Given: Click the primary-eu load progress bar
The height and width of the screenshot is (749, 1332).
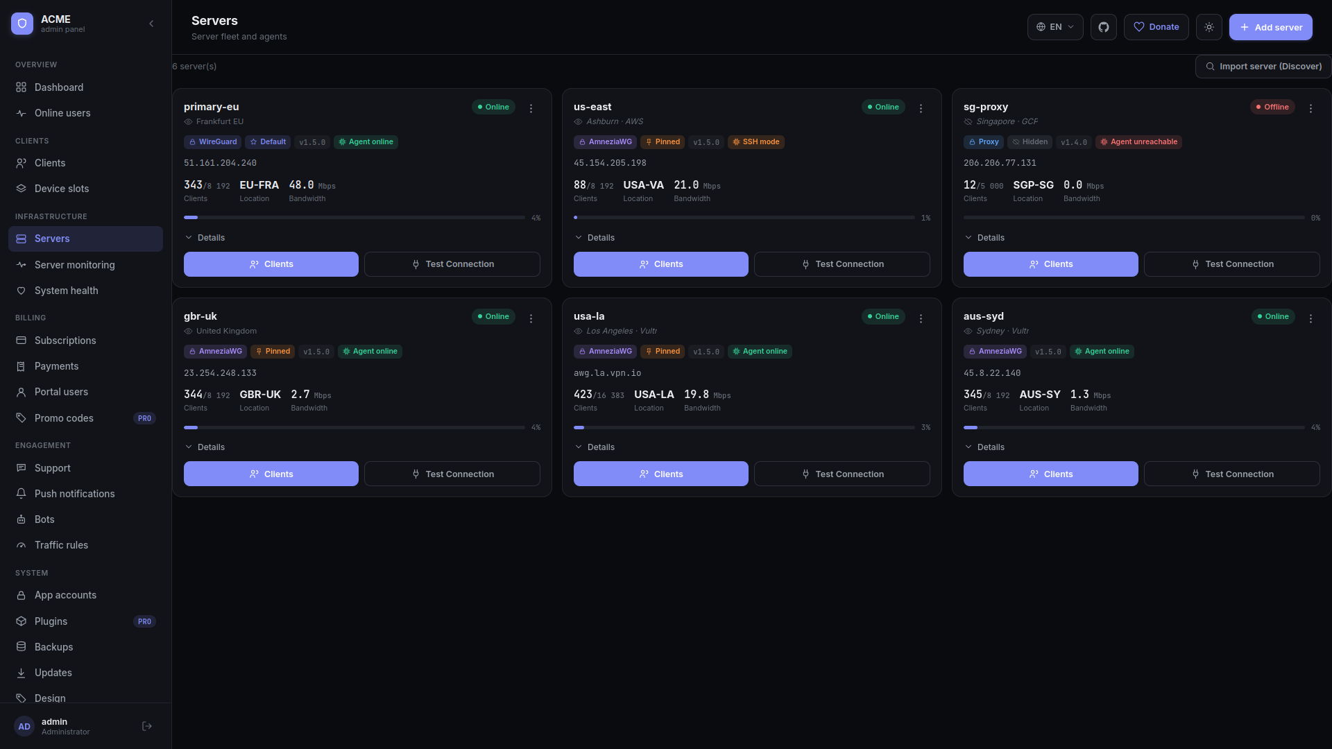Looking at the screenshot, I should 355,218.
